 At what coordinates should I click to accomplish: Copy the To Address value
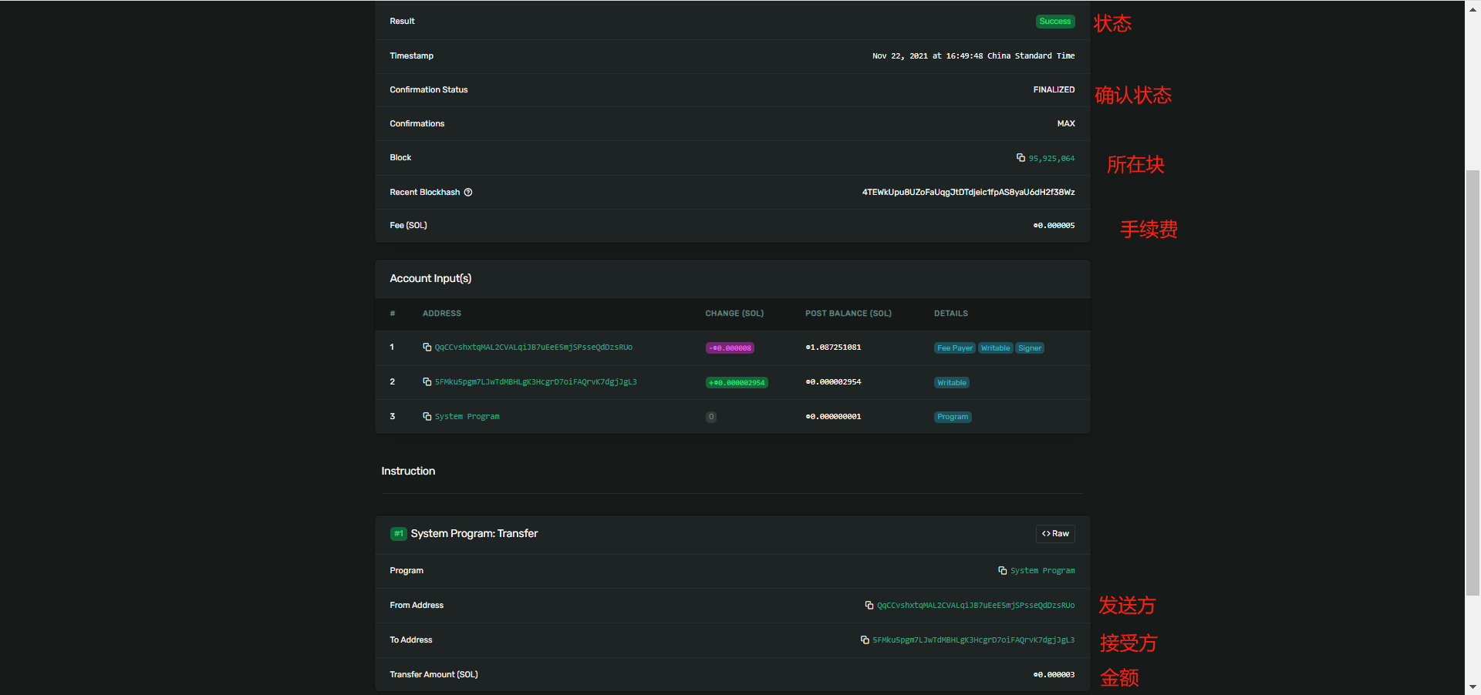[x=865, y=640]
